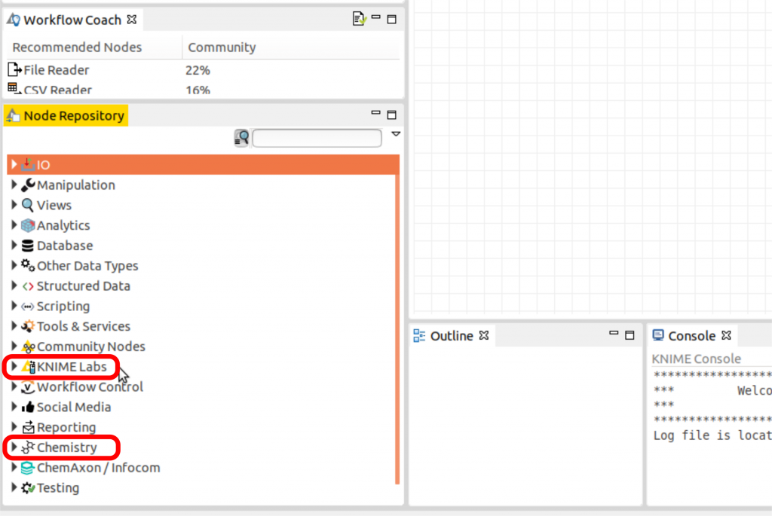Click the Tools & Services icon
The width and height of the screenshot is (772, 516).
coord(28,326)
